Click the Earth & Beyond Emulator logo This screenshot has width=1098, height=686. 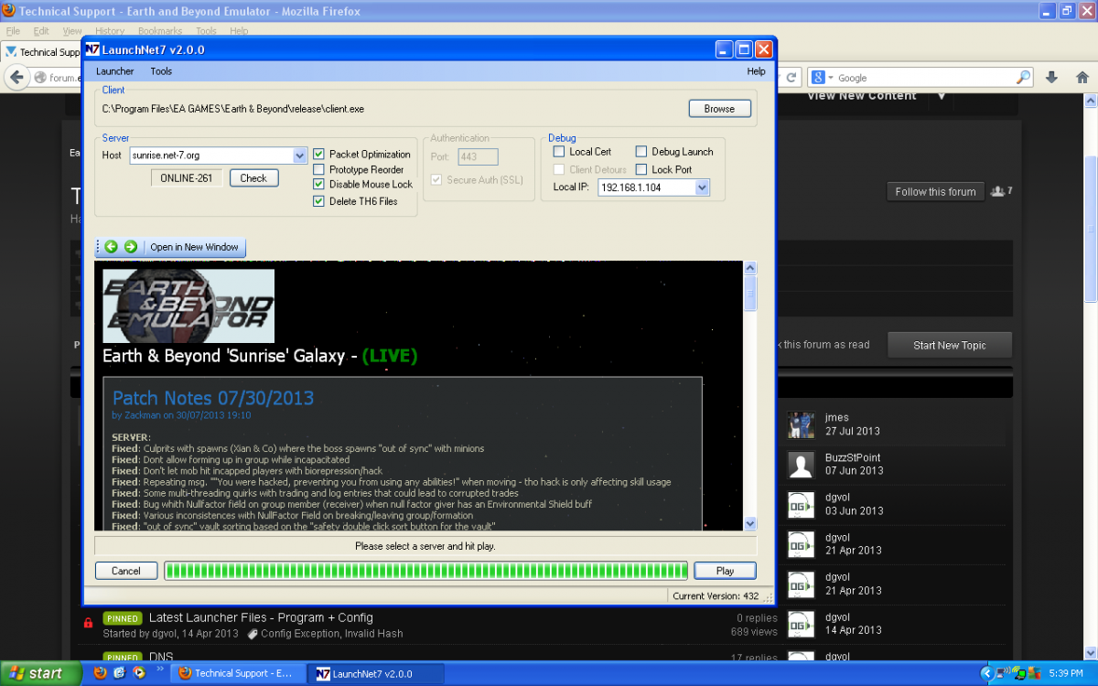188,305
